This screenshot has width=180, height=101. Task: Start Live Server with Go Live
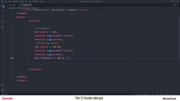169,94
